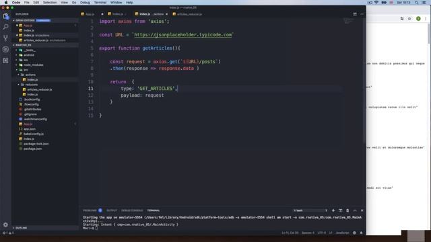This screenshot has width=431, height=242.
Task: Open the Manage gear at sidebar bottom
Action: pyautogui.click(x=5, y=225)
